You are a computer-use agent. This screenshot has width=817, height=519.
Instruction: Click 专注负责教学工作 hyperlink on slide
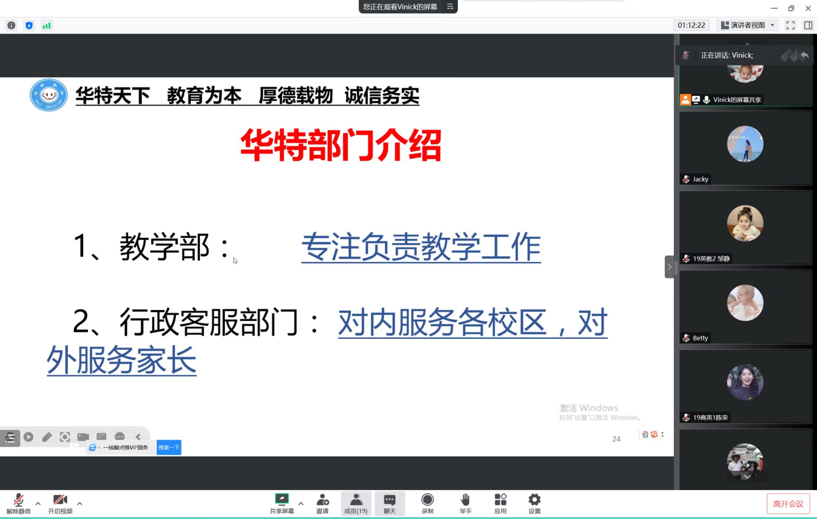point(421,247)
